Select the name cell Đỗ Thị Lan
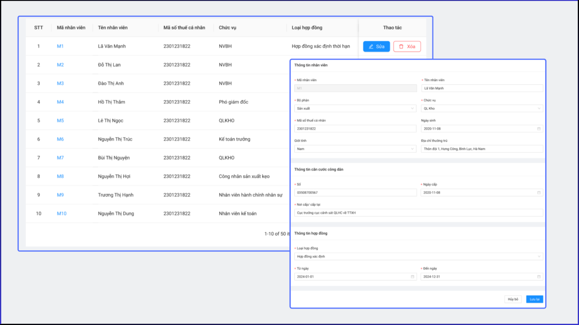The width and height of the screenshot is (579, 325). (x=109, y=65)
